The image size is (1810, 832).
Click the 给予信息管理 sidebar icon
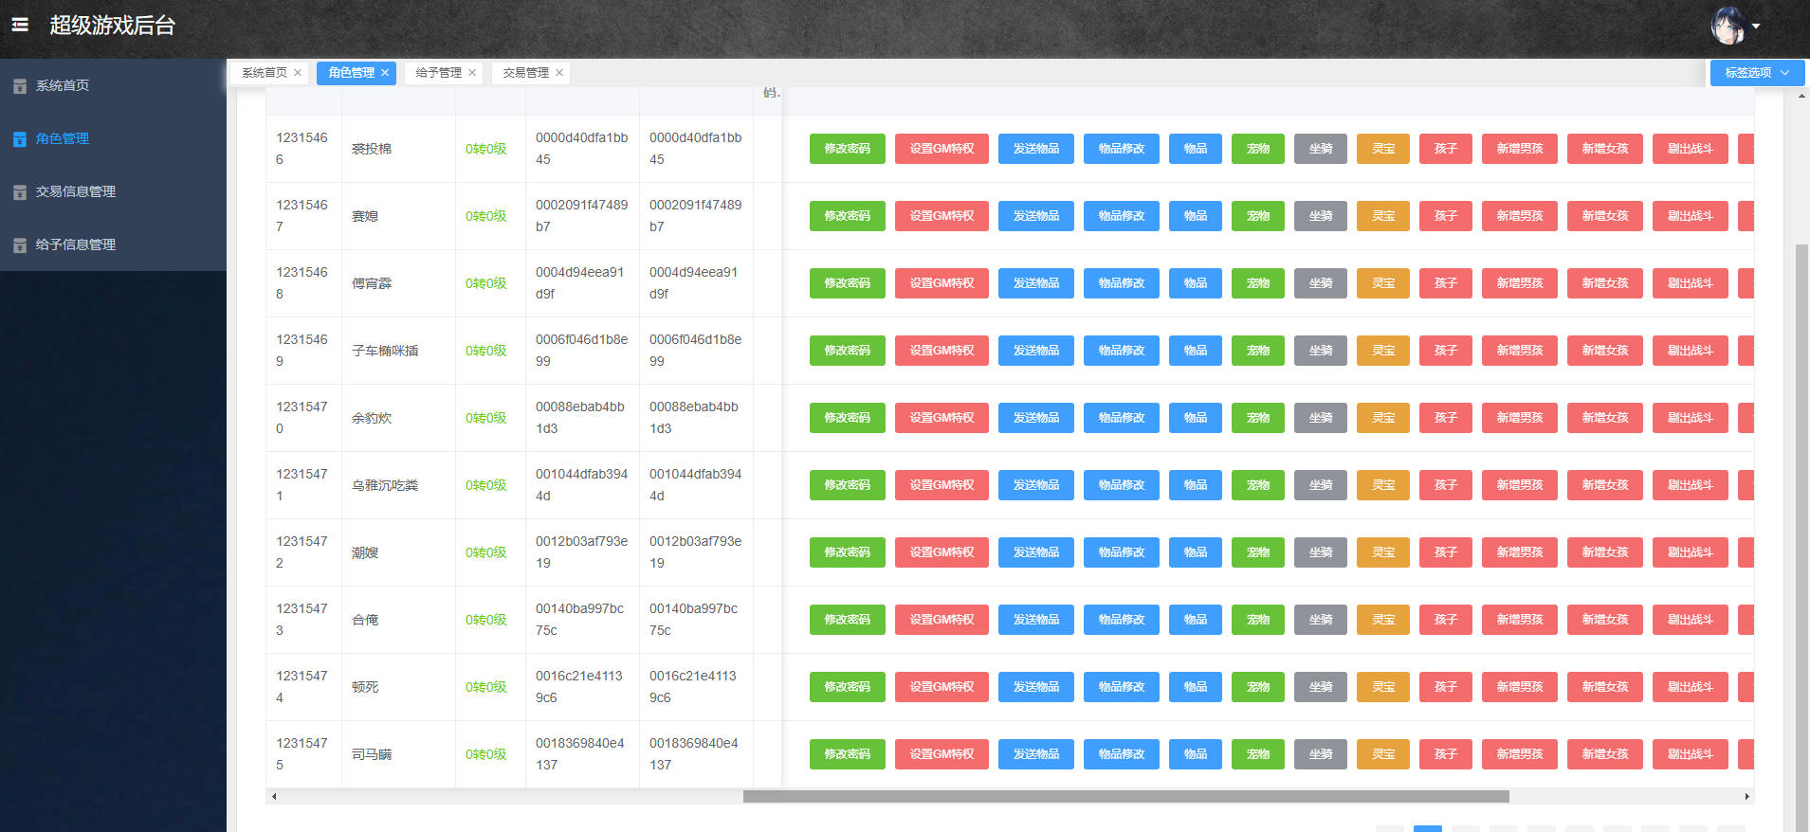(x=20, y=245)
